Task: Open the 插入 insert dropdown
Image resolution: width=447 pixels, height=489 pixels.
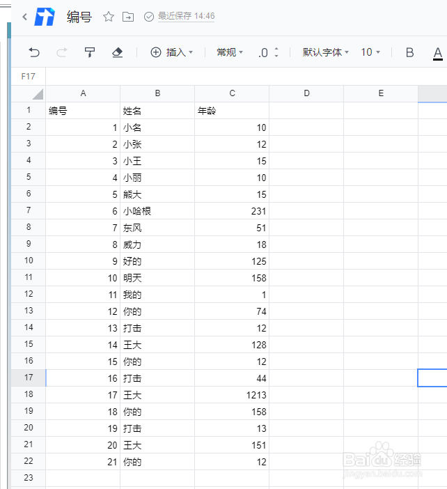Action: (171, 52)
